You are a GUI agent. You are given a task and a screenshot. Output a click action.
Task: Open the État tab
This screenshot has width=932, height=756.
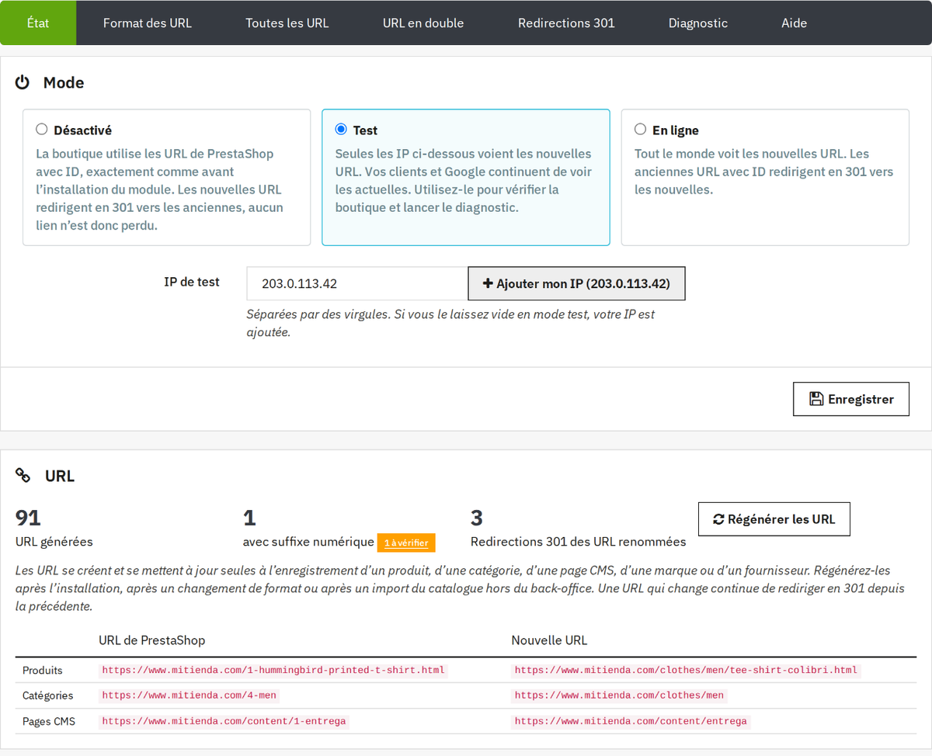click(38, 23)
